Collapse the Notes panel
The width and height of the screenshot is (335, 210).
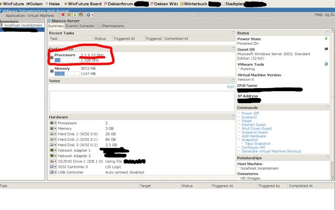[233, 80]
